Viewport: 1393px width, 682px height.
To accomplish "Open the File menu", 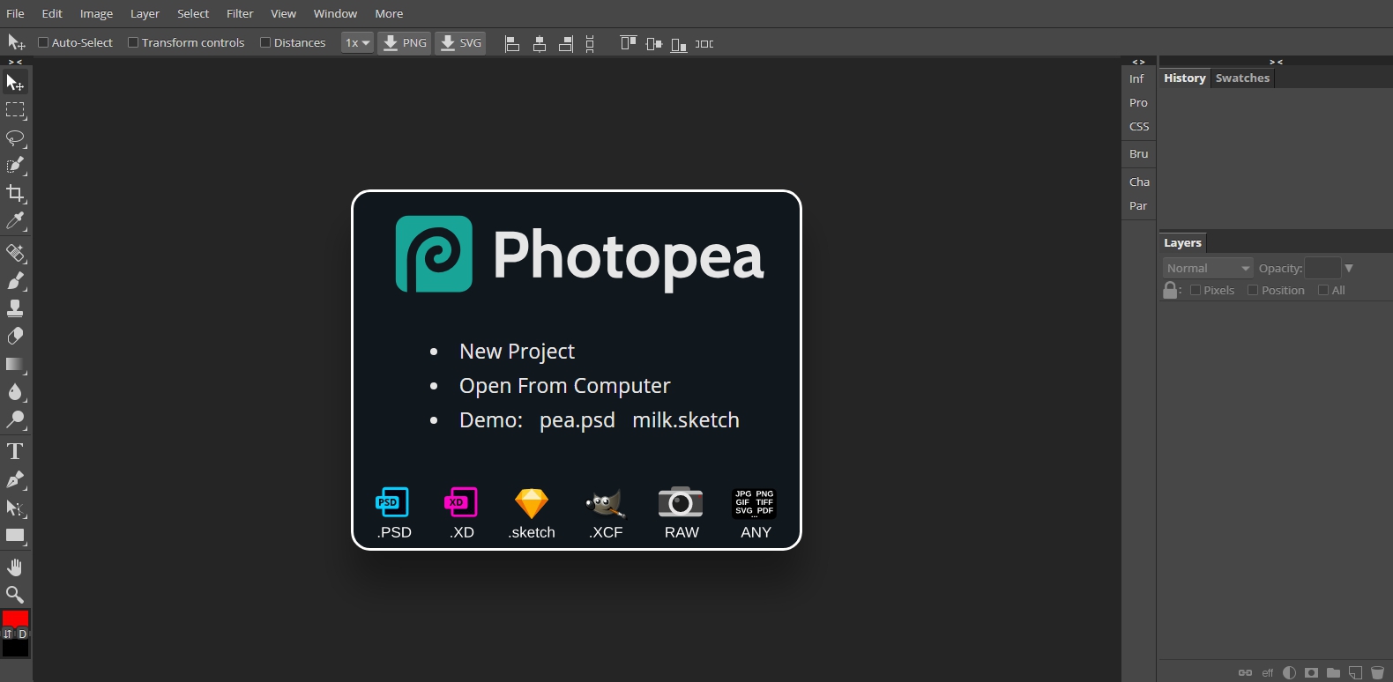I will [15, 13].
